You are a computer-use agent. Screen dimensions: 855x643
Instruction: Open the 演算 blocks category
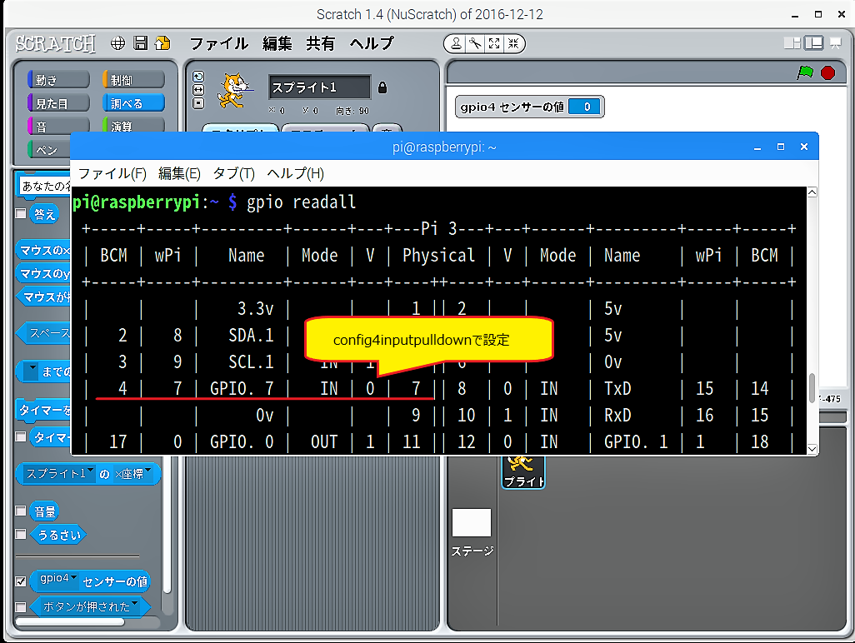(x=133, y=126)
